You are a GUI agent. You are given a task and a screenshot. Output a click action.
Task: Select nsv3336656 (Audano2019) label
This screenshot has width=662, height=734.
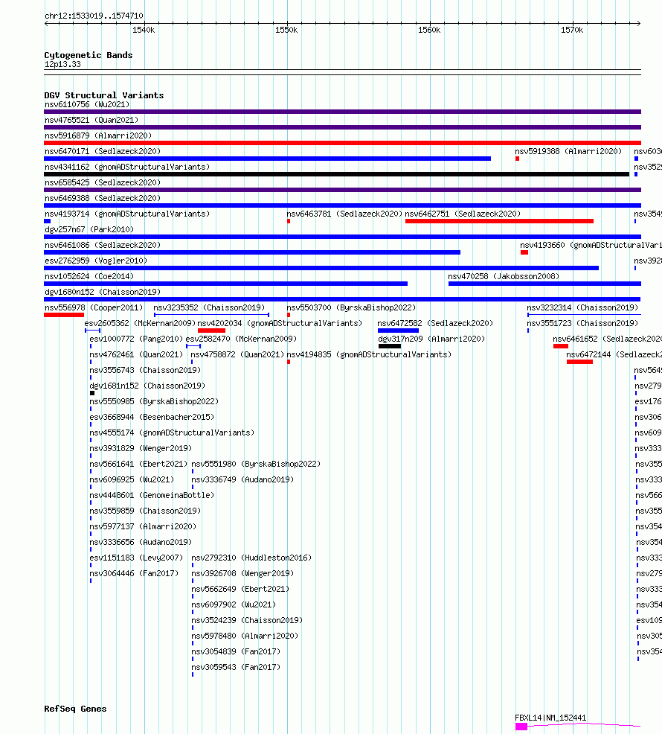tap(141, 542)
